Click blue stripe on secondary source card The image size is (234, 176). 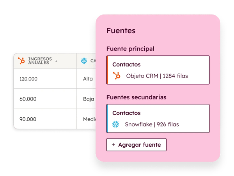pos(107,118)
